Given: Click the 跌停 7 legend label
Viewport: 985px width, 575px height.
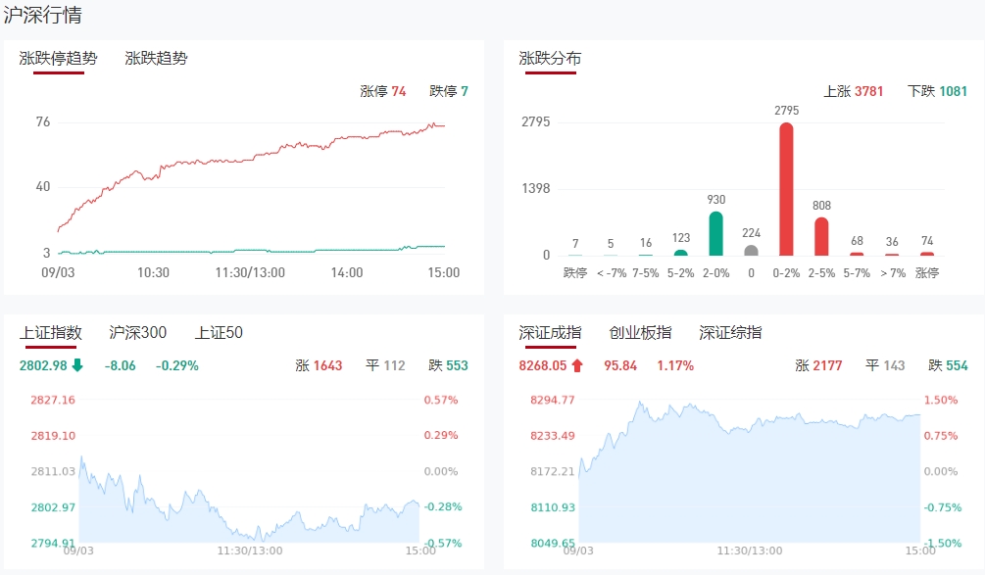Looking at the screenshot, I should point(448,91).
